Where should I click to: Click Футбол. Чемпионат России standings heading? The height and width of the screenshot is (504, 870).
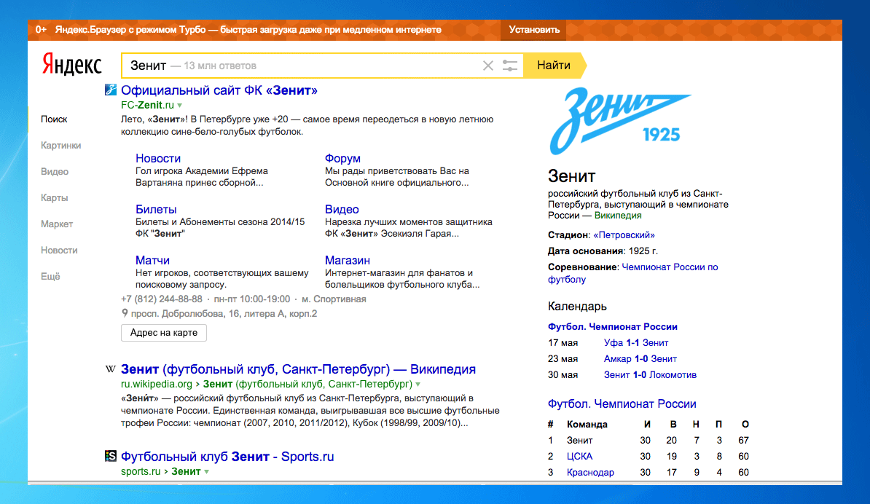tap(622, 404)
